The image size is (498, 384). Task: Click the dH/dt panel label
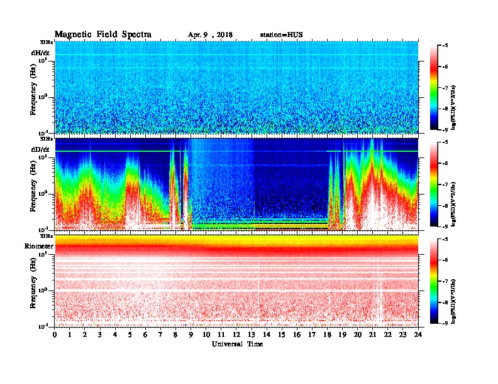pyautogui.click(x=40, y=53)
